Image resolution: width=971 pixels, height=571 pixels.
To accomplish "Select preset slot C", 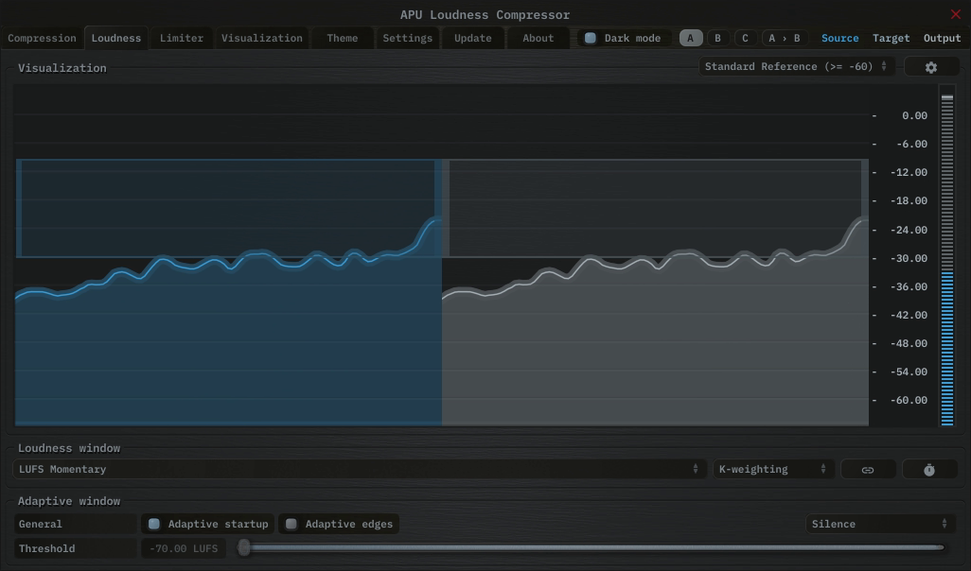I will 745,39.
